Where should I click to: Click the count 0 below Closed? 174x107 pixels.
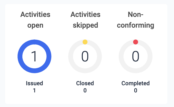tap(85, 90)
